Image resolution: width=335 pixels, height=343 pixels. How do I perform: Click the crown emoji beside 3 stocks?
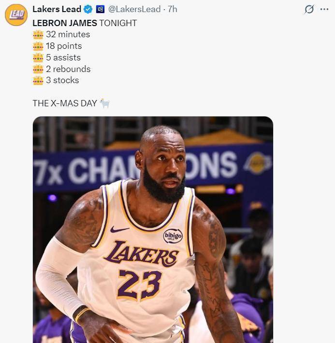click(x=38, y=80)
